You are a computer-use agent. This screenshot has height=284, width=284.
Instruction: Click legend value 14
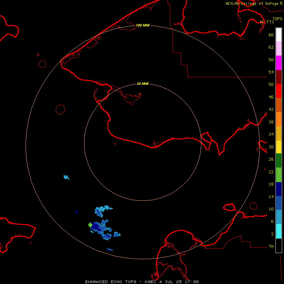271,197
